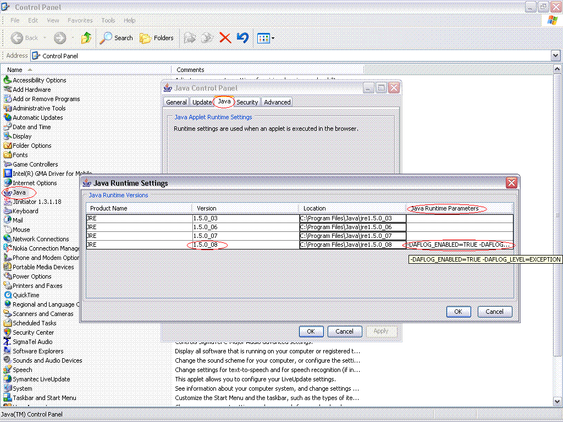Select Accessibility Options icon
Viewport: 563px width, 422px height.
35,80
